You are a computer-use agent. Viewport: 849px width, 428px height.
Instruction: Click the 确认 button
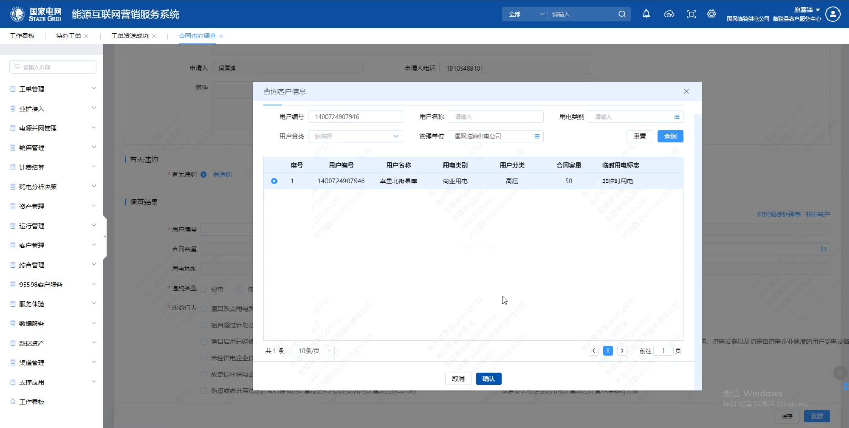pos(488,379)
